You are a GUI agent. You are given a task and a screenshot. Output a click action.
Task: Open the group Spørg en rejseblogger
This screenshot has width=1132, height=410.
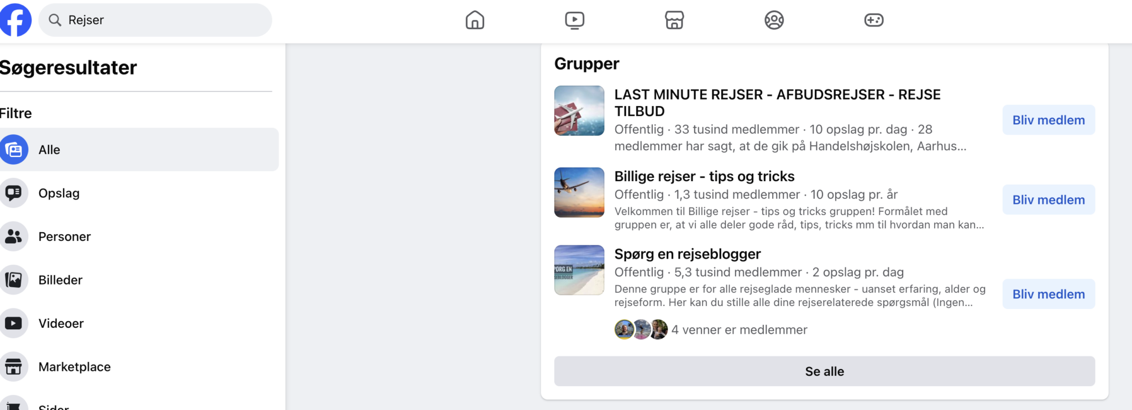[688, 254]
